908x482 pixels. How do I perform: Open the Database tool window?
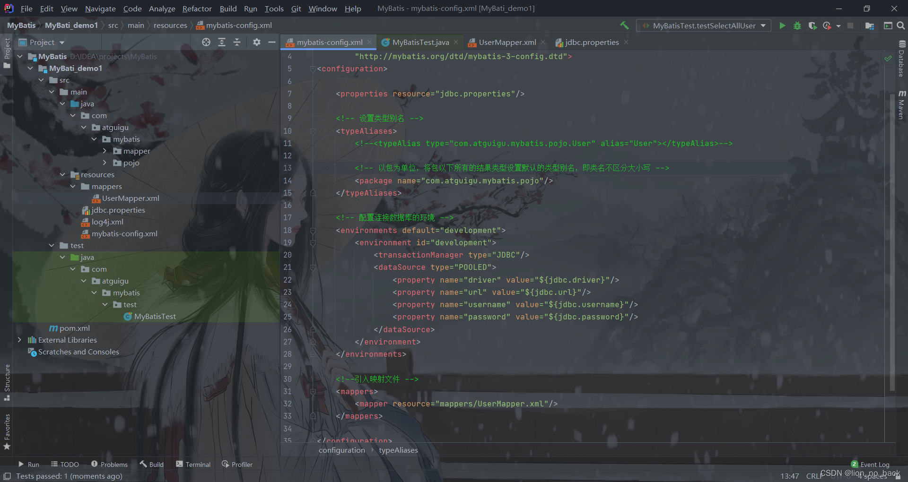click(x=901, y=58)
